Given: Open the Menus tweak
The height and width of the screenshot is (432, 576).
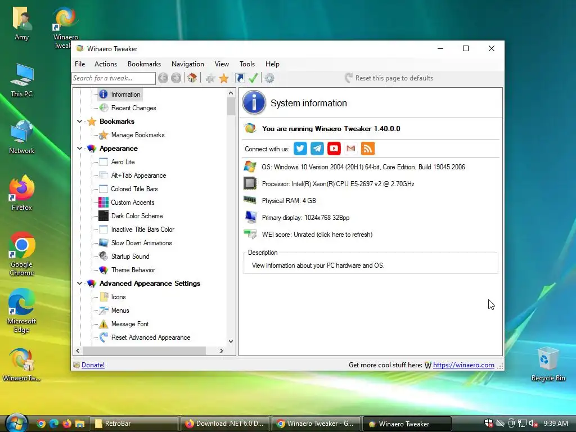Looking at the screenshot, I should click(120, 310).
